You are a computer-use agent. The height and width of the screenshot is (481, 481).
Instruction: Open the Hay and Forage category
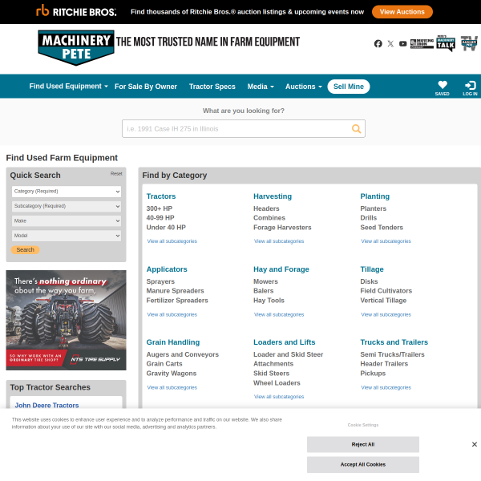click(281, 269)
